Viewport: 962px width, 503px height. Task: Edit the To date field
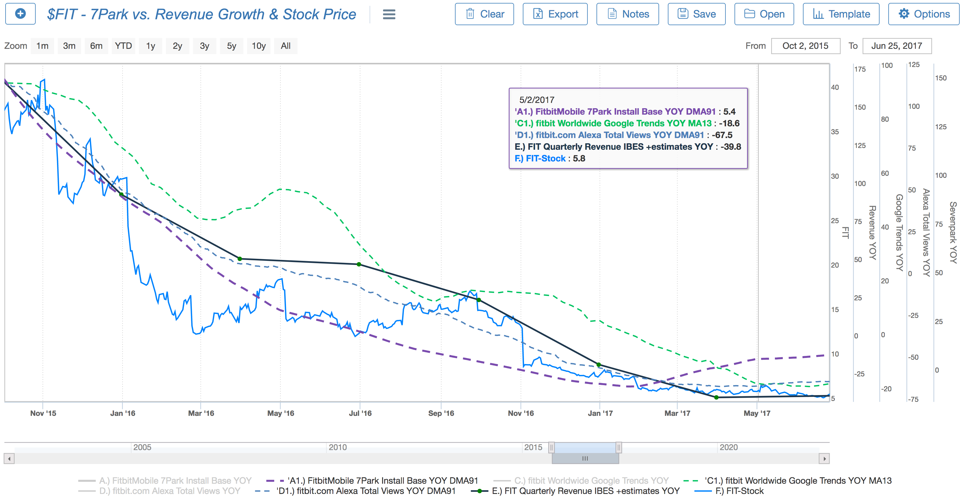[897, 46]
